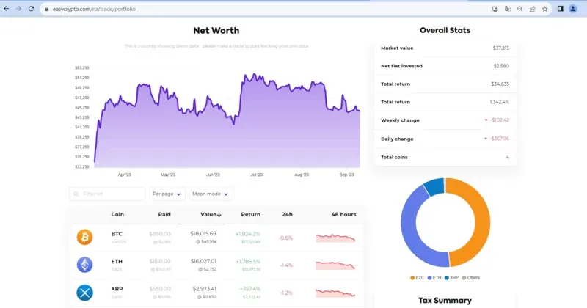Click the browser forward arrow
Image resolution: width=587 pixels, height=308 pixels.
click(x=19, y=9)
